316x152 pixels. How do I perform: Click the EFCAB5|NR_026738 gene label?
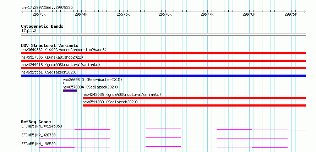38,135
